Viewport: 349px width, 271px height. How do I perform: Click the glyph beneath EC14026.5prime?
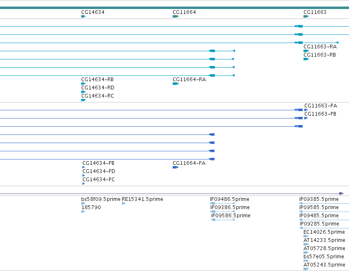(306, 236)
